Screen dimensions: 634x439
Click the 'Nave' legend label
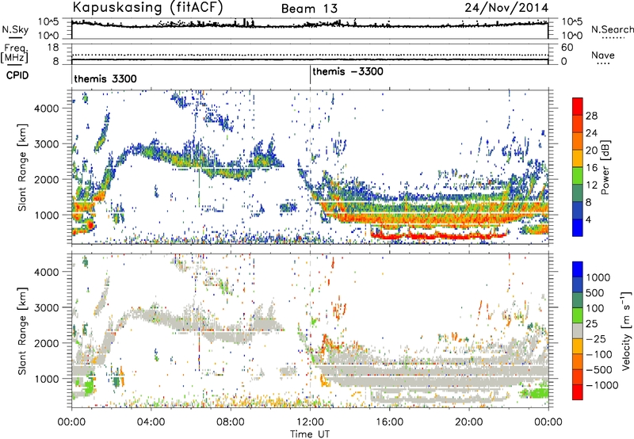coord(602,55)
